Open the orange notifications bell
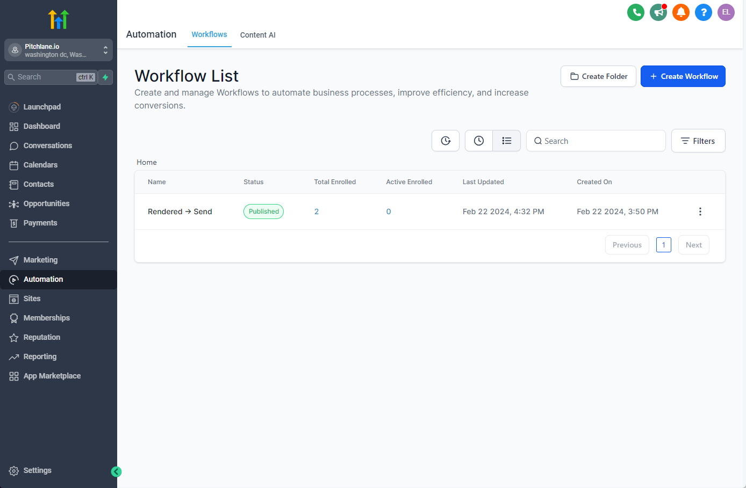746x488 pixels. click(x=681, y=12)
